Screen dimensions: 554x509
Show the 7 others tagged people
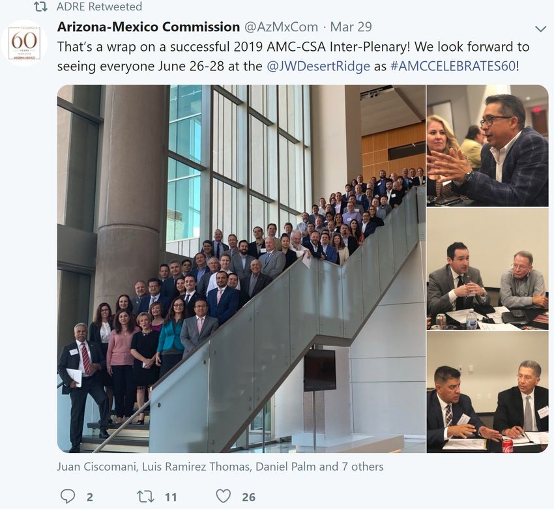[x=362, y=467]
